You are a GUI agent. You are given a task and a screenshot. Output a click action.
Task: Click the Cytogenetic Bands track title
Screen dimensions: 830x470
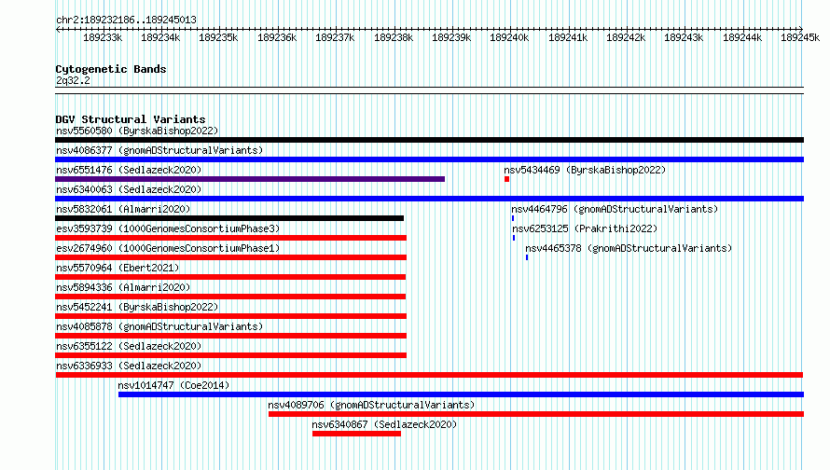click(x=111, y=69)
